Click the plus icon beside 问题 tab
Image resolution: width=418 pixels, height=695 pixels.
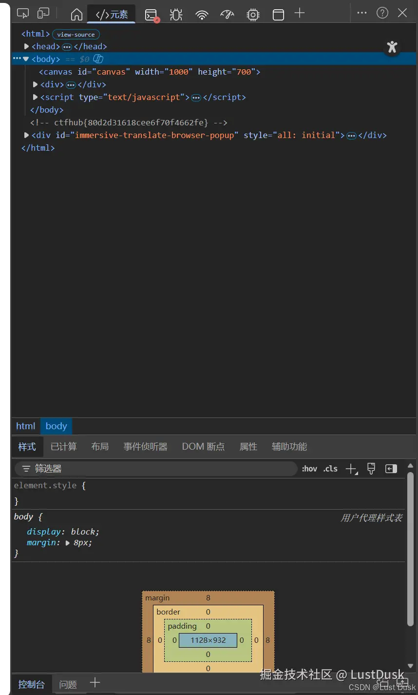point(95,683)
